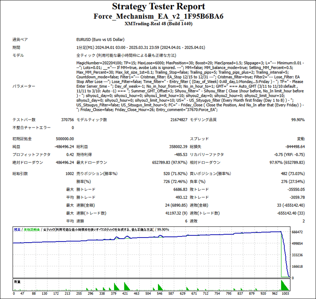Select average losing trade -3059.78
This screenshot has width=316, height=299.
tap(297, 197)
